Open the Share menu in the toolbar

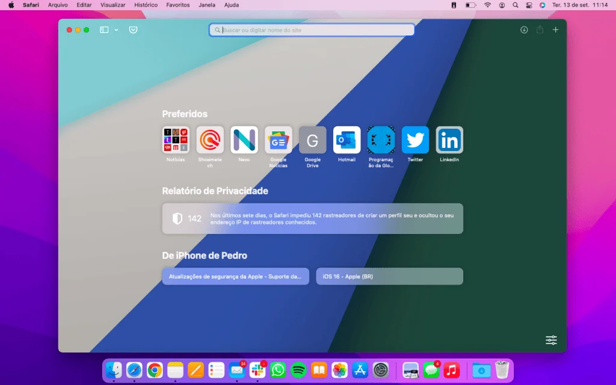540,29
